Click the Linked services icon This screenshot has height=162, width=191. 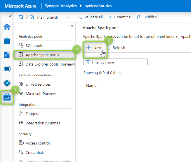(x=21, y=84)
